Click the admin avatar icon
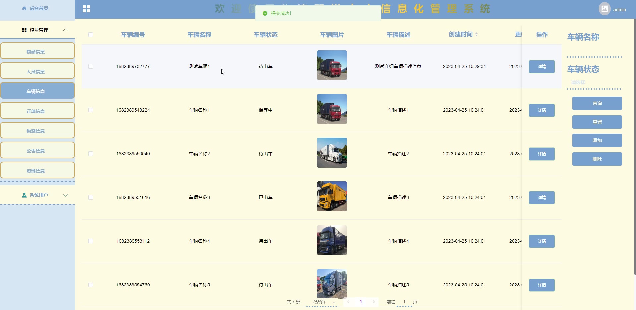The image size is (636, 310). 604,9
